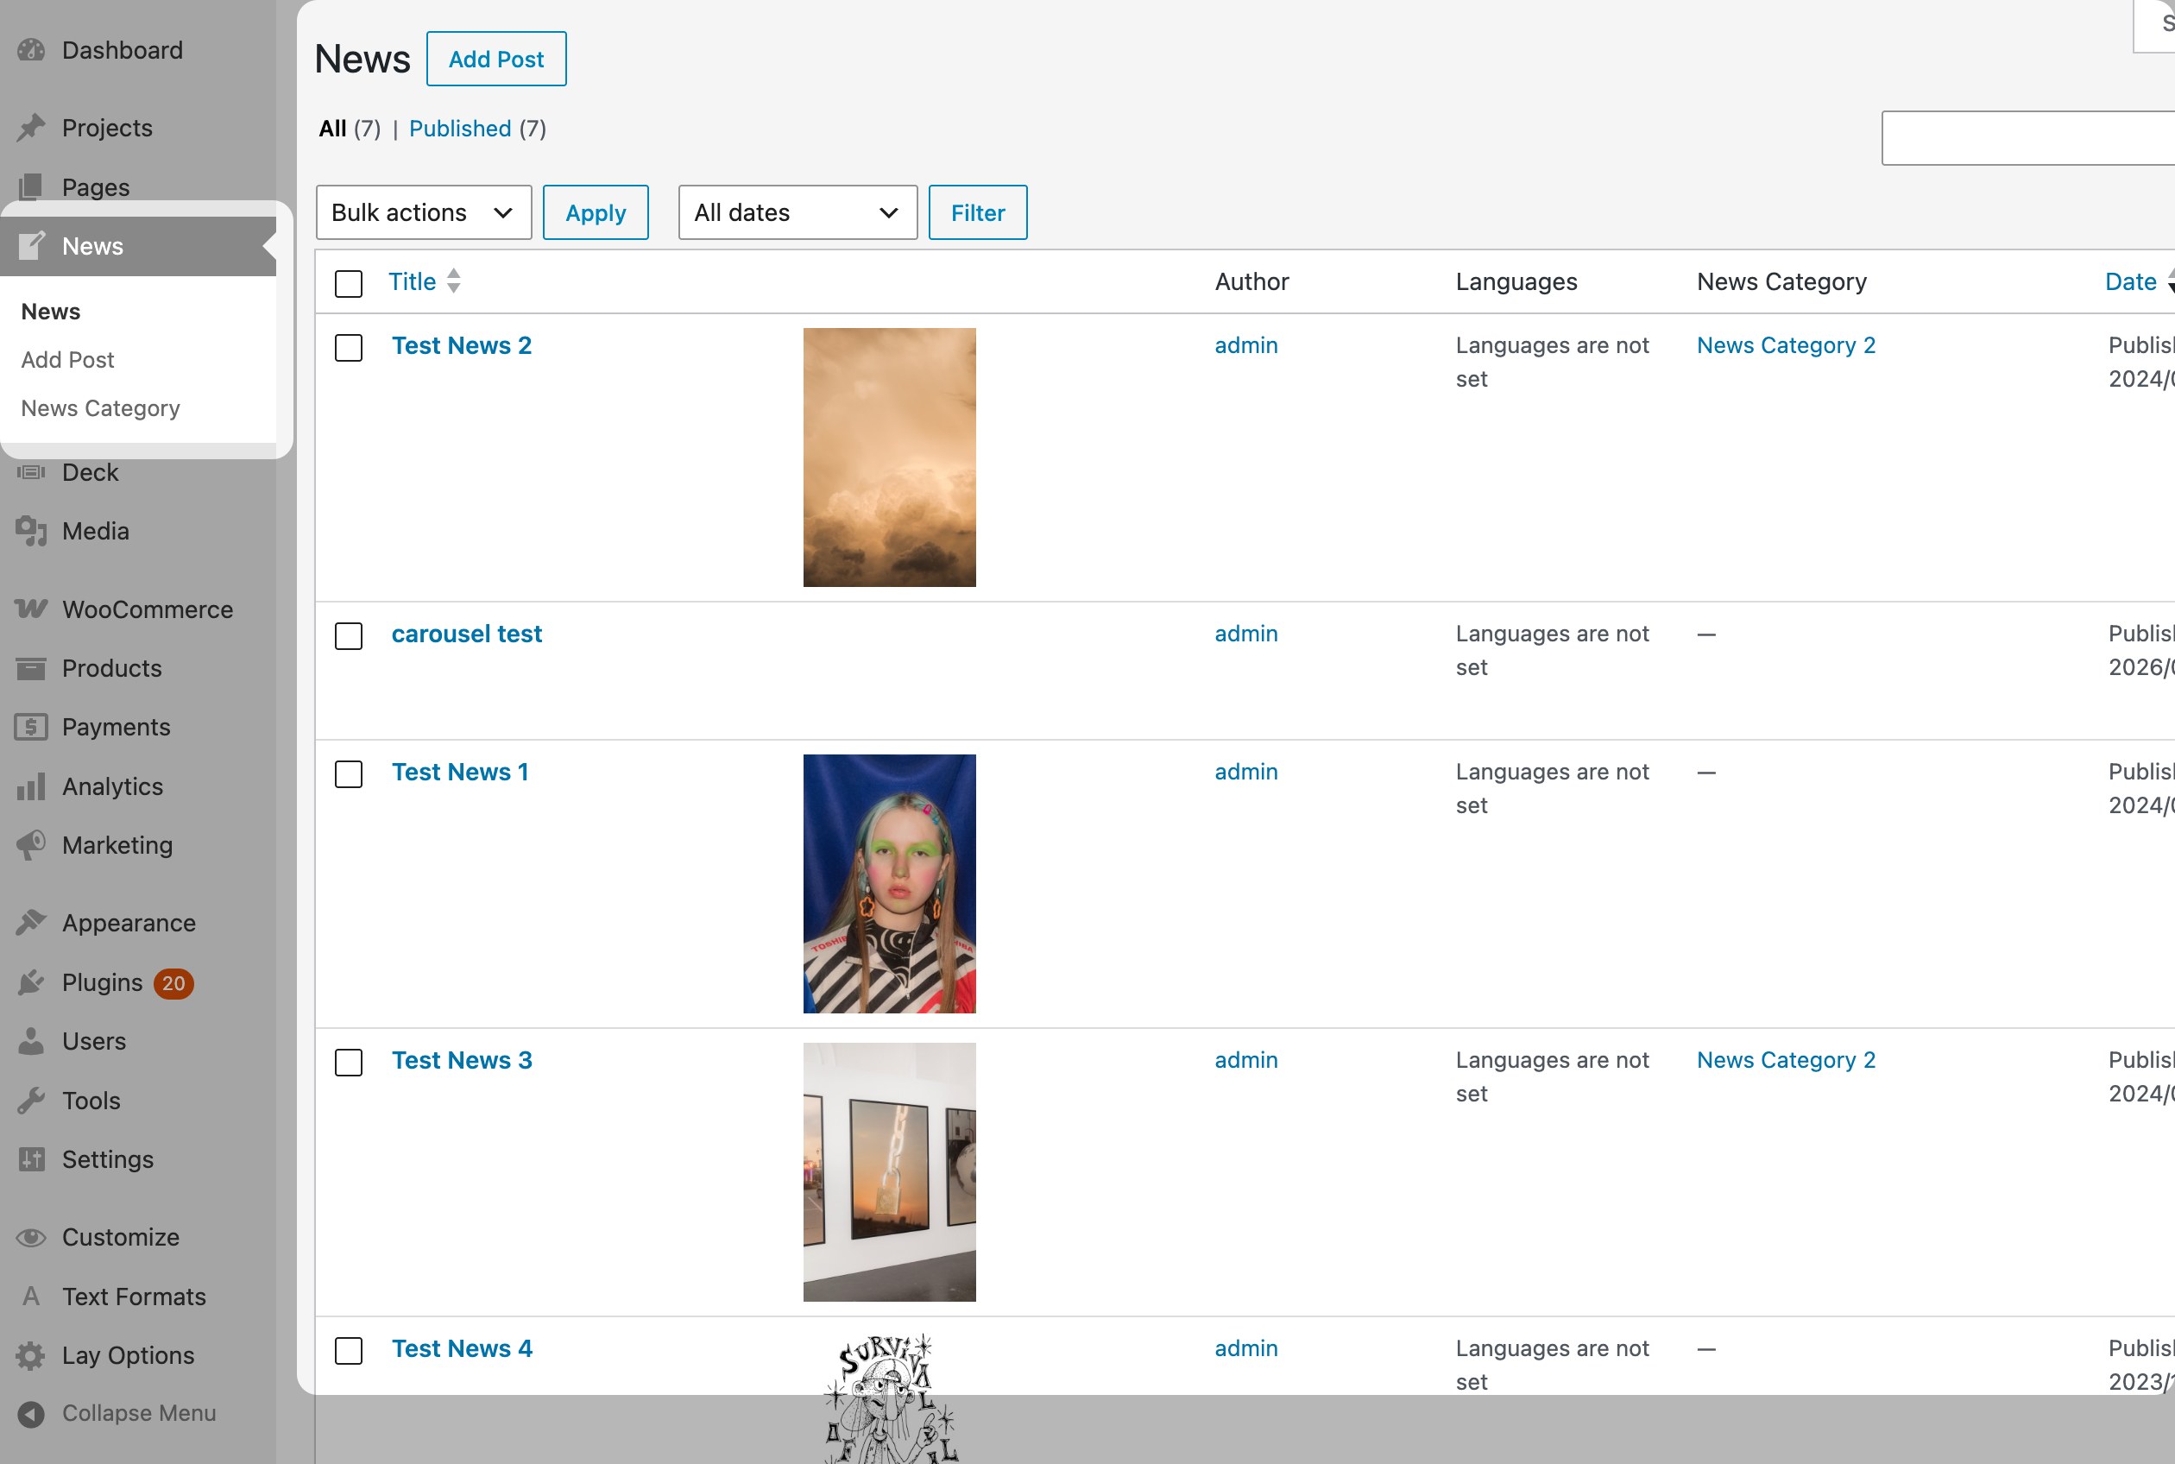Screen dimensions: 2175x1464
Task: Open Add Post in the News submenu
Action: coord(68,359)
